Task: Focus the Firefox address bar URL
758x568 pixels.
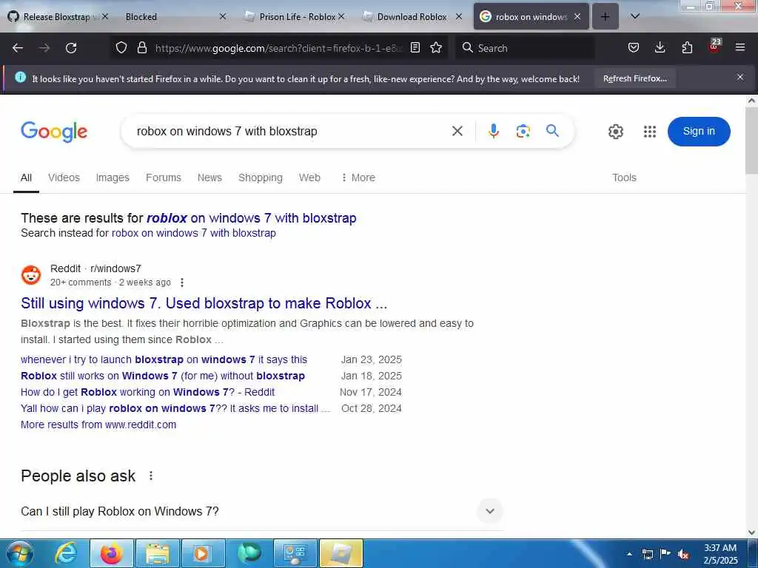Action: click(278, 48)
